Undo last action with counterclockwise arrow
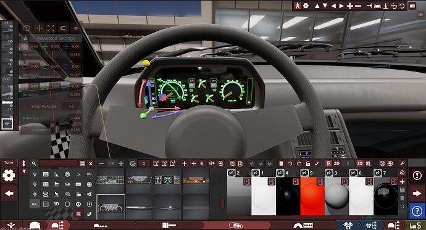The height and width of the screenshot is (230, 426). pyautogui.click(x=290, y=163)
